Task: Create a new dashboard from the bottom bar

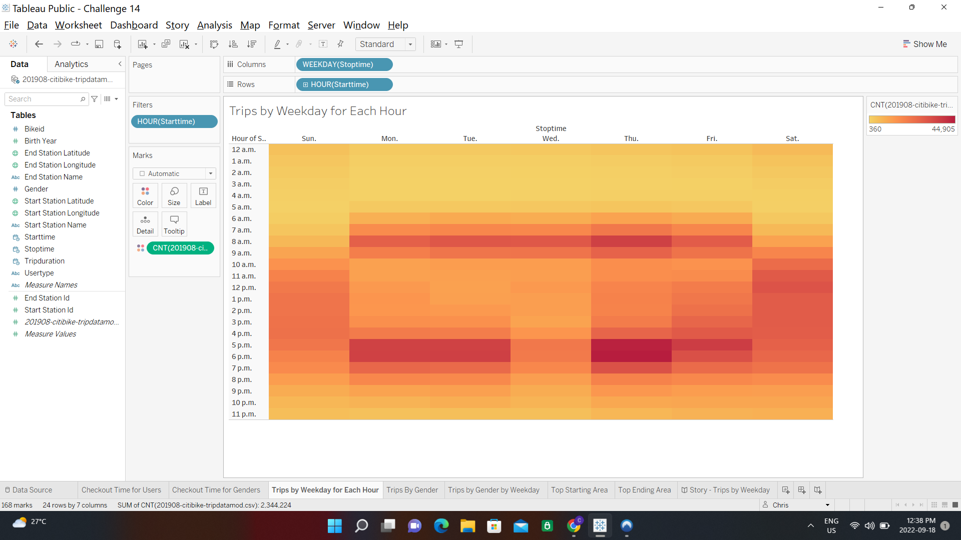Action: 801,490
